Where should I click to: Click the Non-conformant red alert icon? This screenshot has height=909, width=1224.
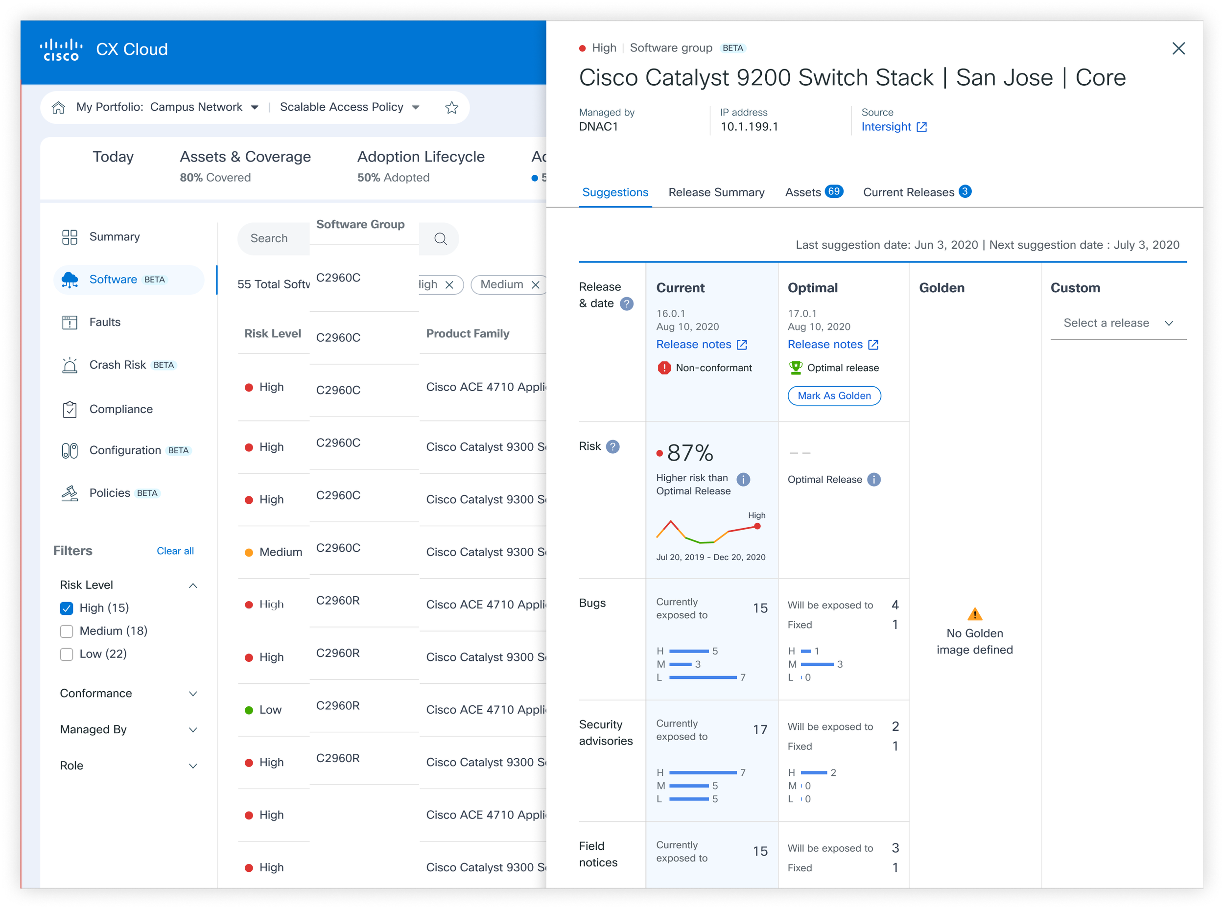point(664,368)
